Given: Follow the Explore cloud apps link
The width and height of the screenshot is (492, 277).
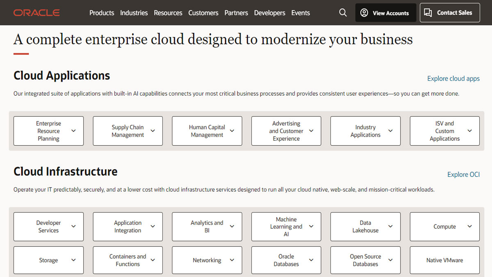Looking at the screenshot, I should click(x=453, y=78).
